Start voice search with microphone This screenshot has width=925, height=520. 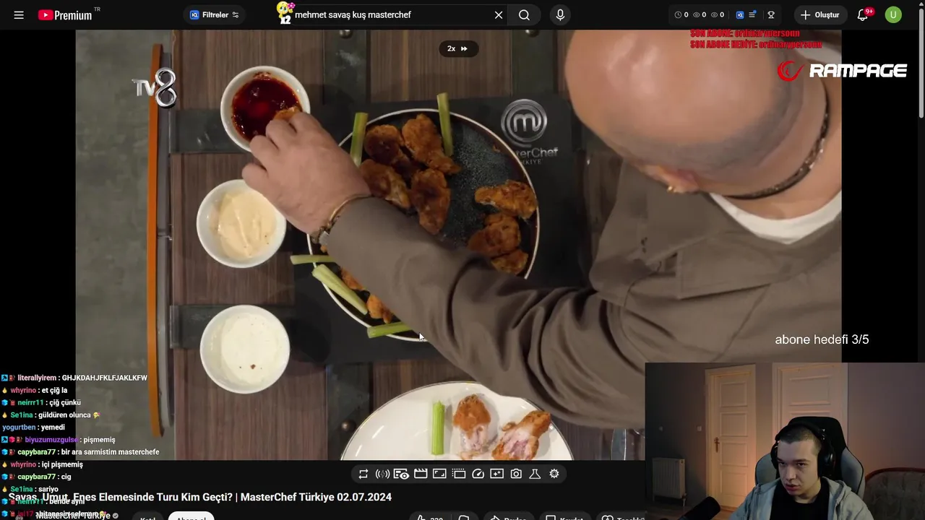click(x=560, y=14)
